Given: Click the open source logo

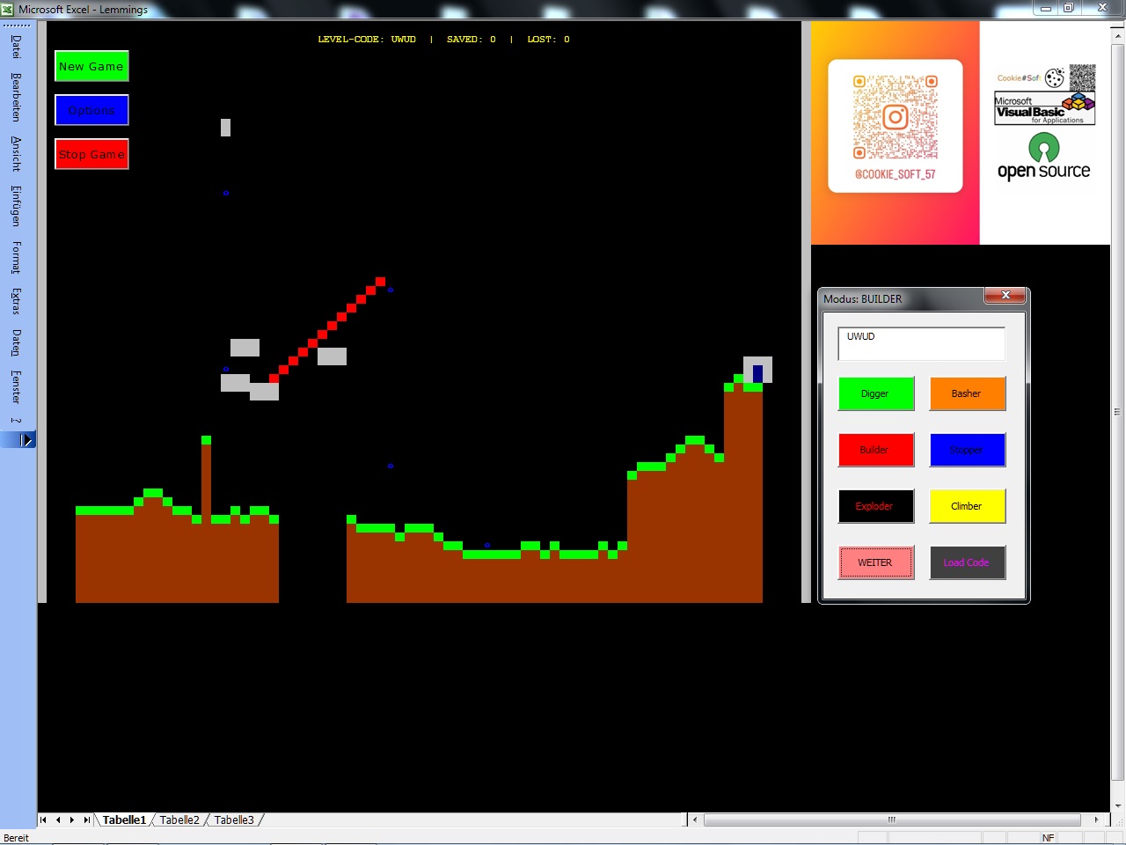Looking at the screenshot, I should click(1044, 157).
